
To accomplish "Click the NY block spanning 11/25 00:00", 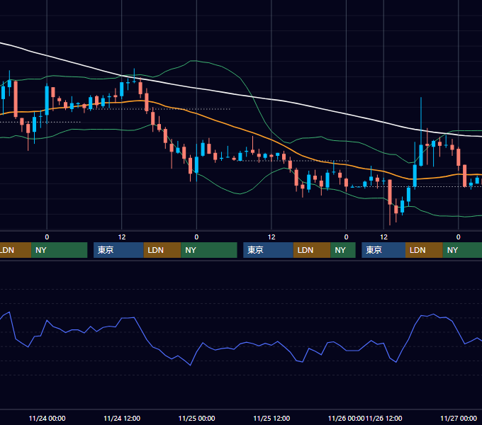I will tap(209, 250).
